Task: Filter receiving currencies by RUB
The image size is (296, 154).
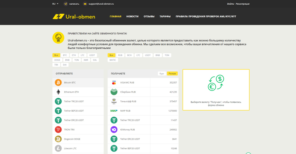Action: 120,55
